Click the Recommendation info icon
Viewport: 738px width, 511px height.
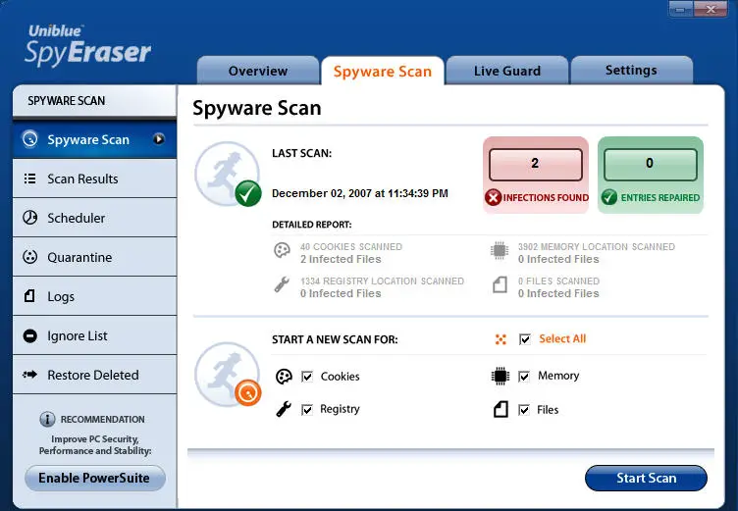pyautogui.click(x=47, y=419)
